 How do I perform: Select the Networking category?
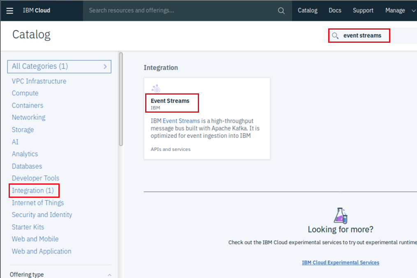click(28, 117)
